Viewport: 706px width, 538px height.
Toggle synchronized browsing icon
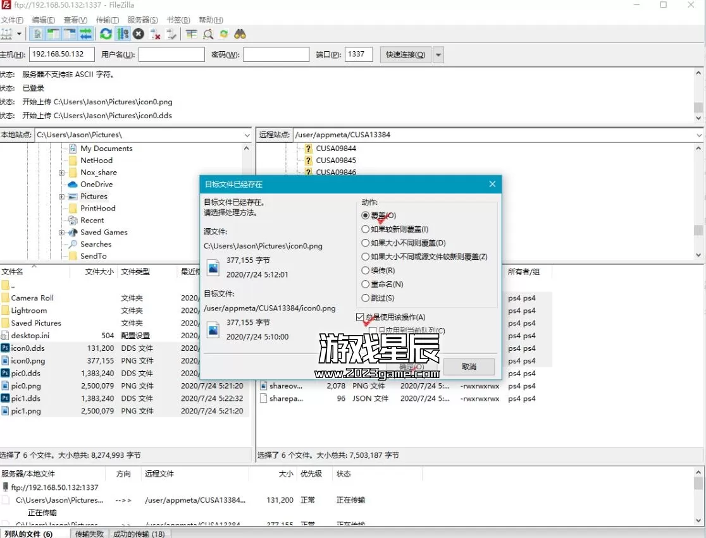[x=224, y=34]
